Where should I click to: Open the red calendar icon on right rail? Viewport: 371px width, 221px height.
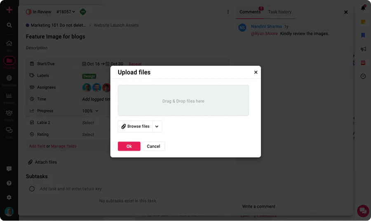point(363,63)
